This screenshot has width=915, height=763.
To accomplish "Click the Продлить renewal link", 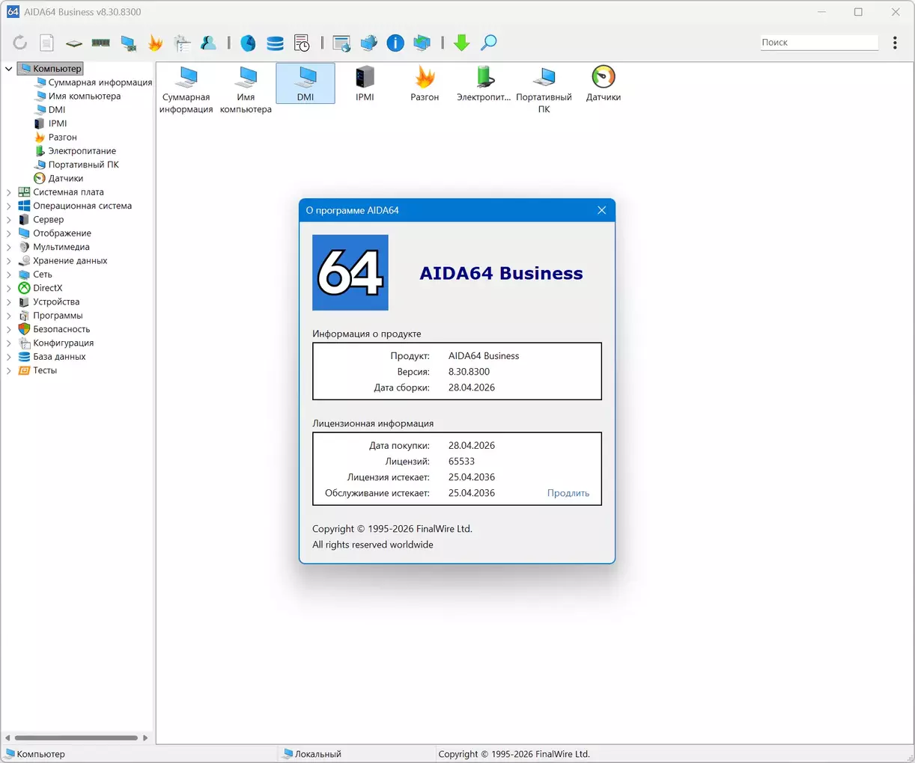I will [x=568, y=493].
